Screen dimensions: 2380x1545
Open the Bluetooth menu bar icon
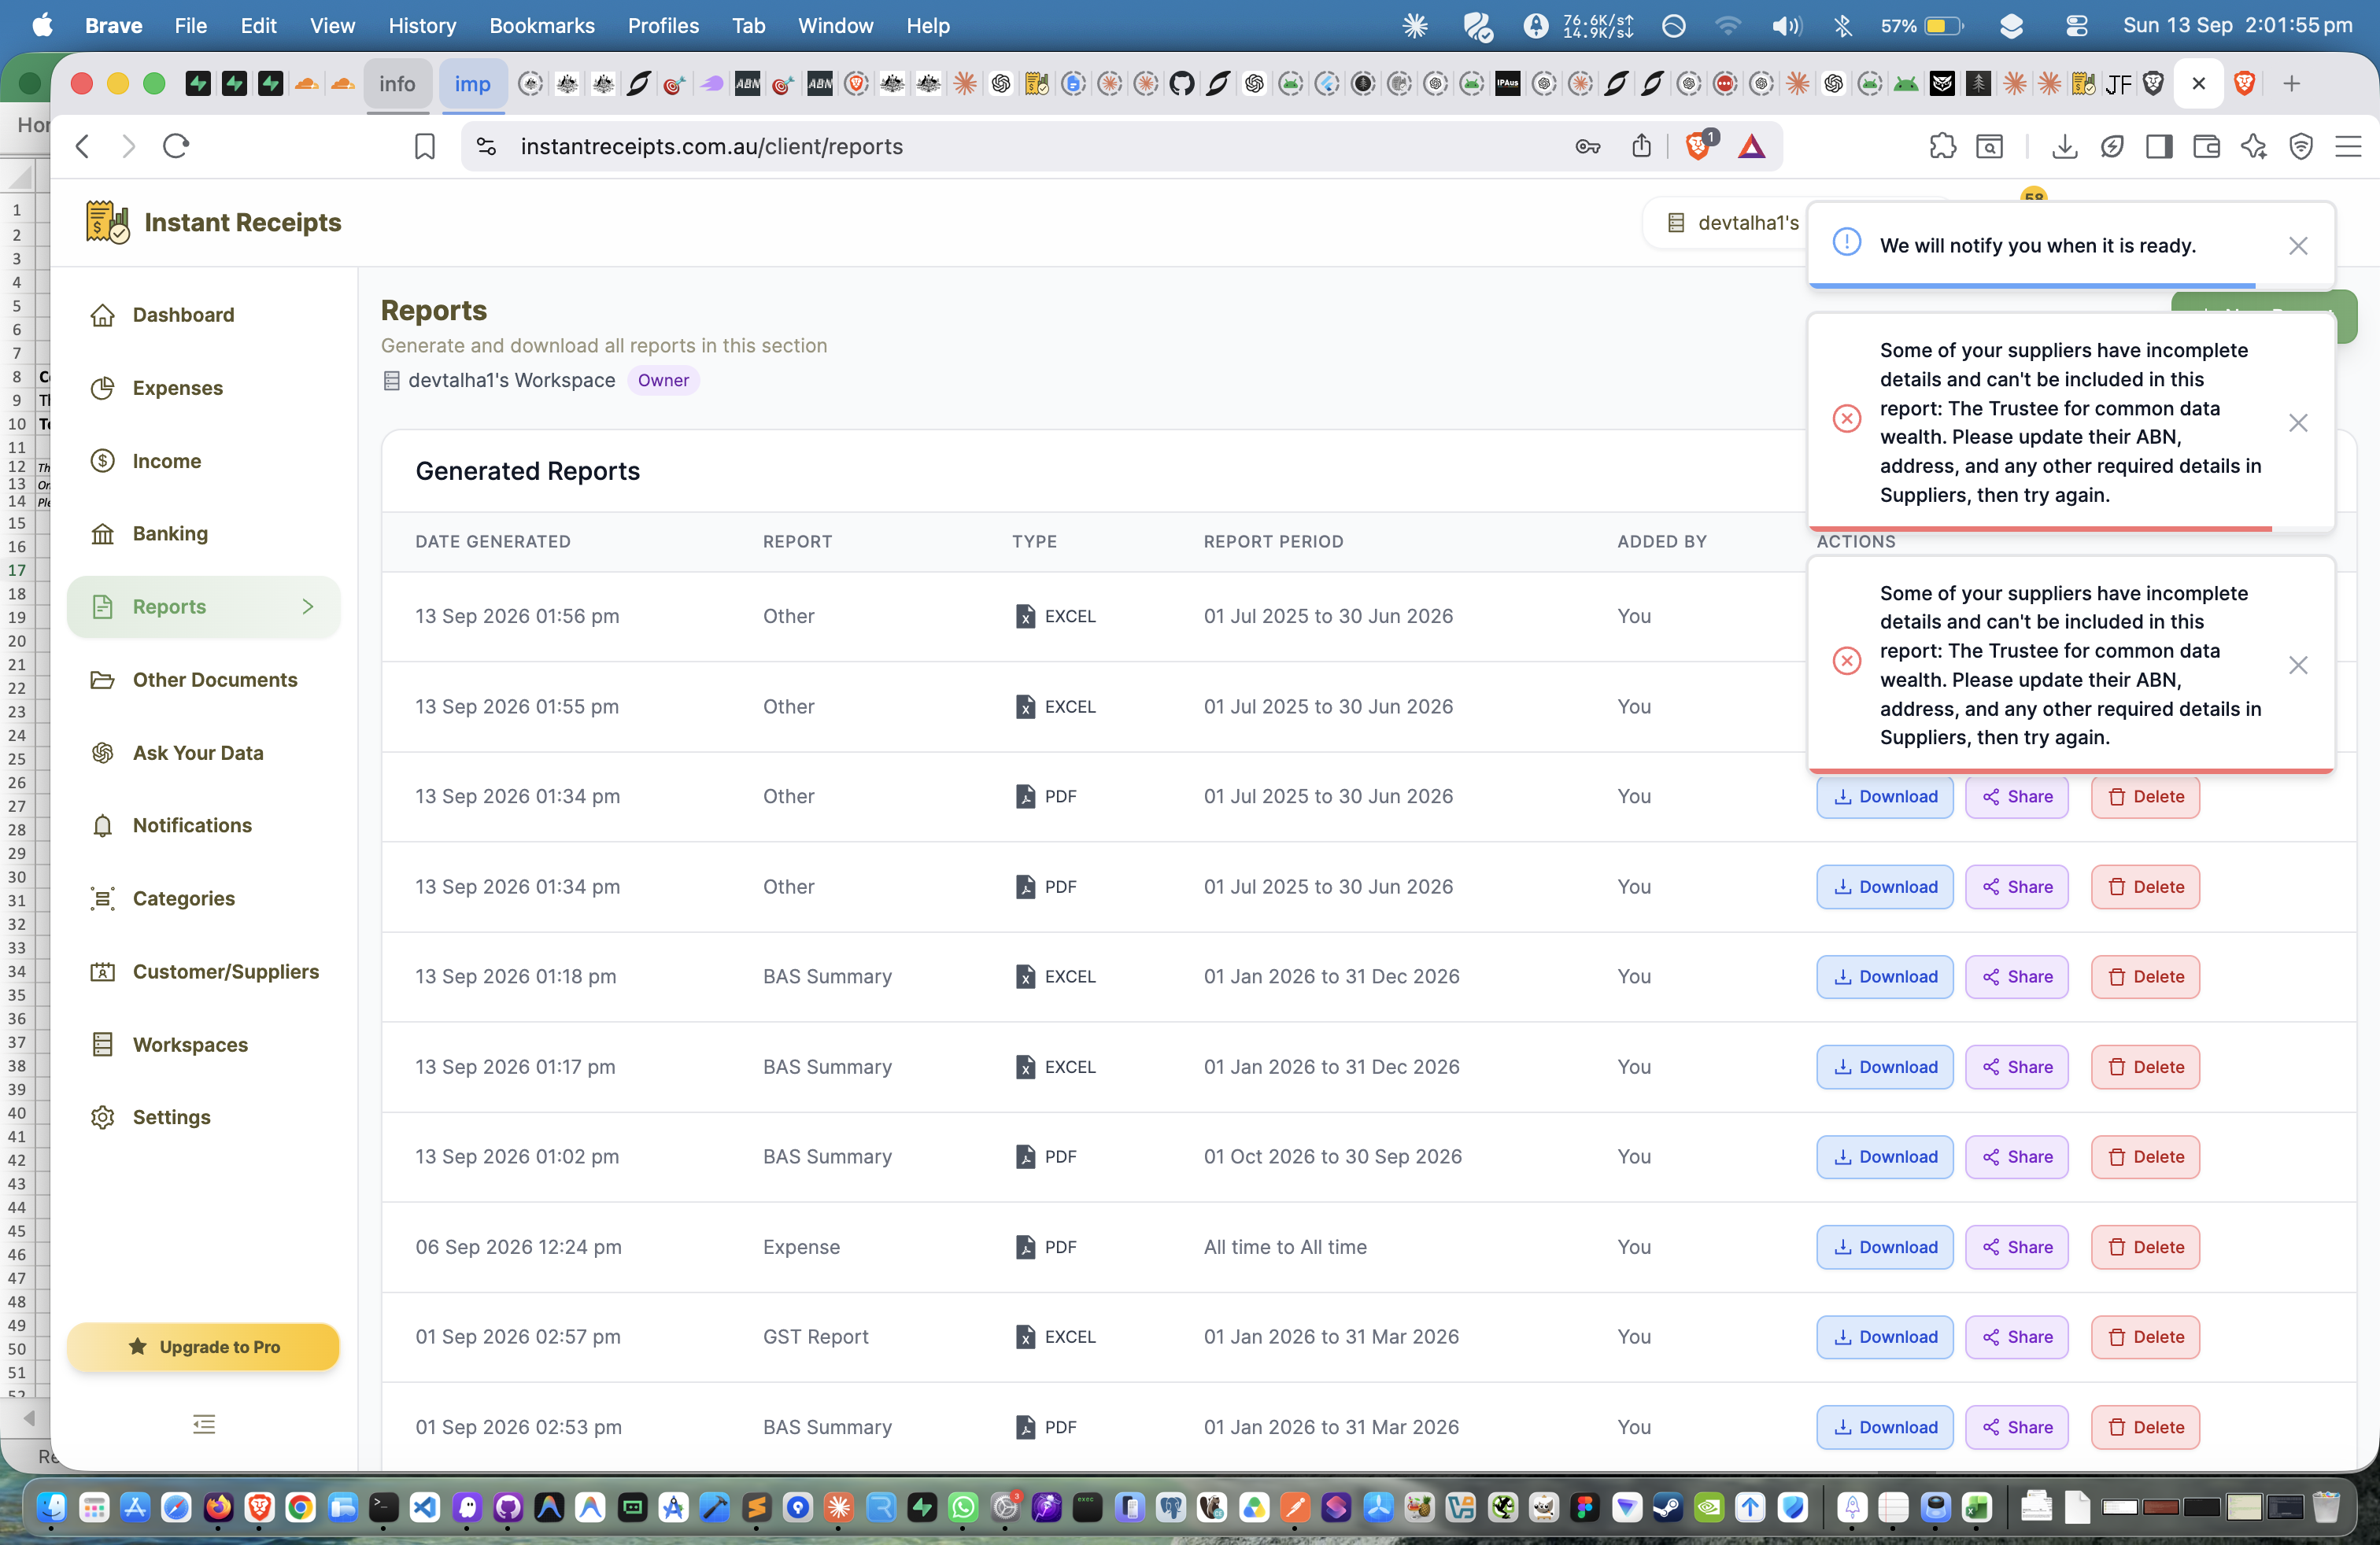click(x=1843, y=26)
